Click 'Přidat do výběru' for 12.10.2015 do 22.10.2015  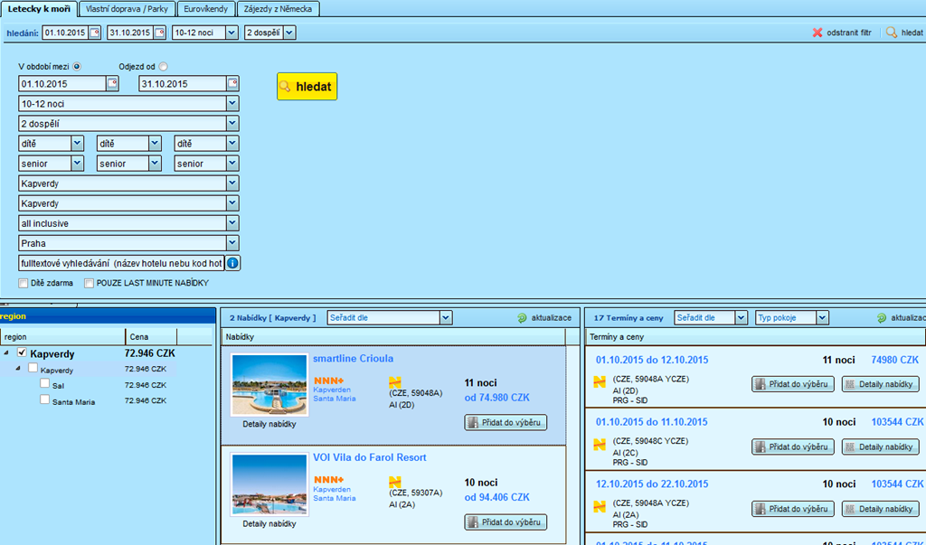click(792, 509)
